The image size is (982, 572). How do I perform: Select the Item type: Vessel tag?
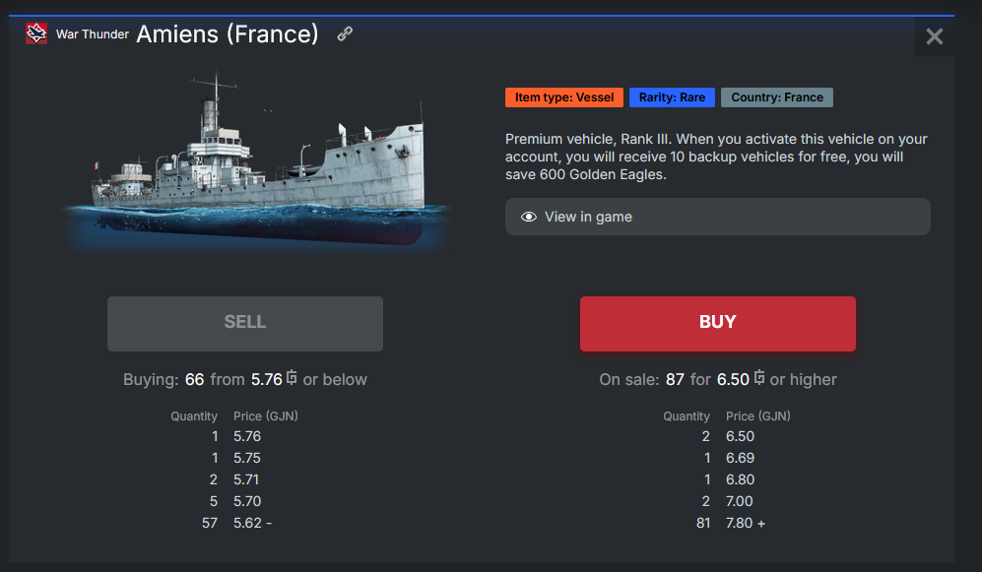(563, 97)
